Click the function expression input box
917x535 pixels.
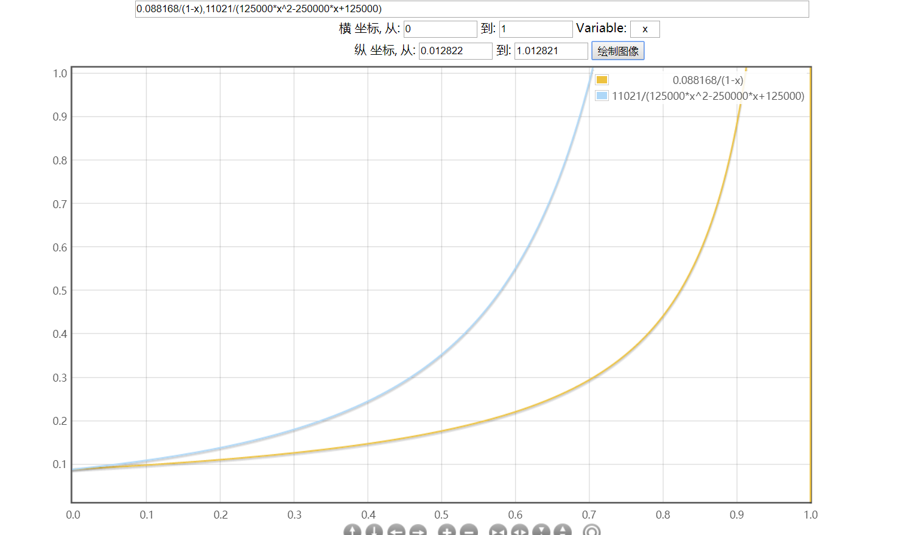(471, 9)
